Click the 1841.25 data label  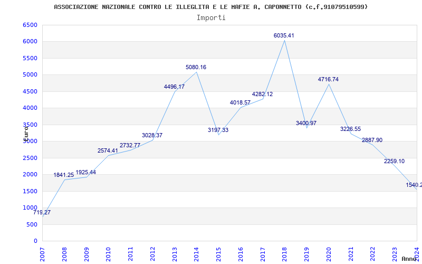tap(63, 175)
